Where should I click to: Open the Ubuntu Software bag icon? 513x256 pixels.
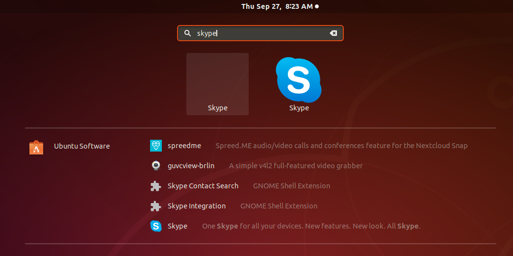click(x=36, y=148)
